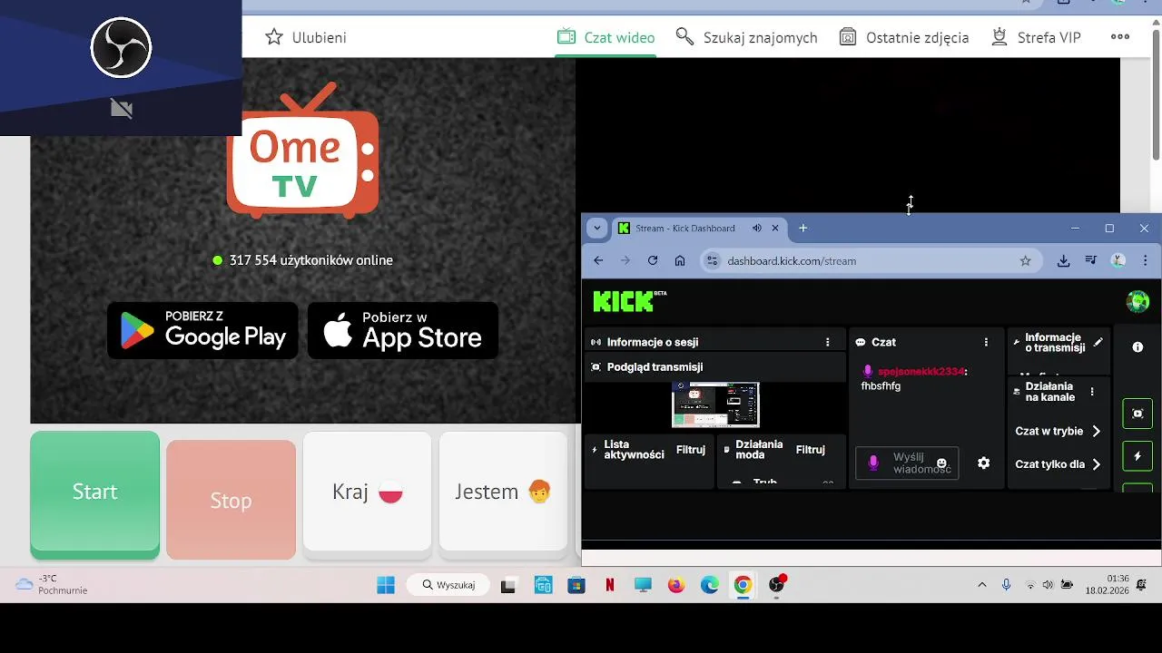Open the weather widget -3°C Pochmurnie
Viewport: 1162px width, 653px height.
53,585
